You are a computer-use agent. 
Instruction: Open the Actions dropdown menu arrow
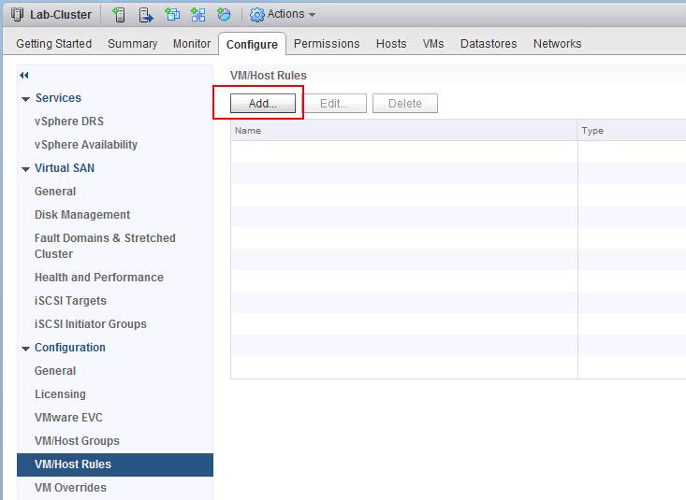(x=312, y=15)
